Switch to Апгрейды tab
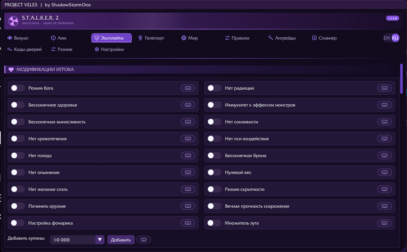The image size is (407, 252). (x=282, y=38)
